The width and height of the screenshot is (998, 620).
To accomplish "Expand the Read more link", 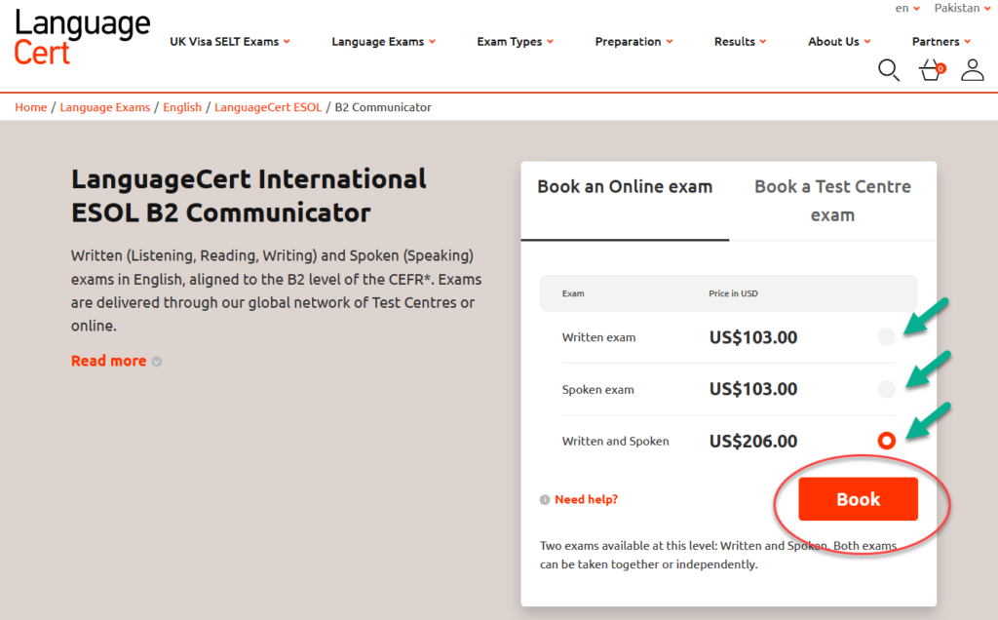I will click(x=116, y=361).
